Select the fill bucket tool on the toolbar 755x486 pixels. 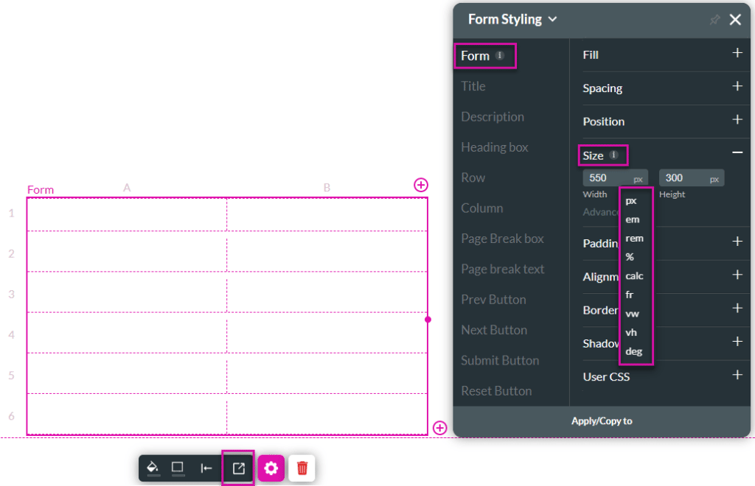[153, 468]
